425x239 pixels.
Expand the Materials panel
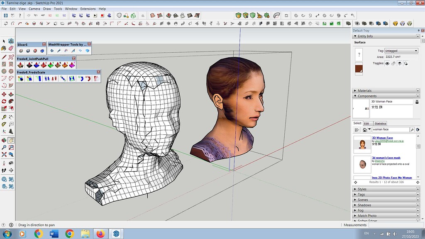point(355,90)
